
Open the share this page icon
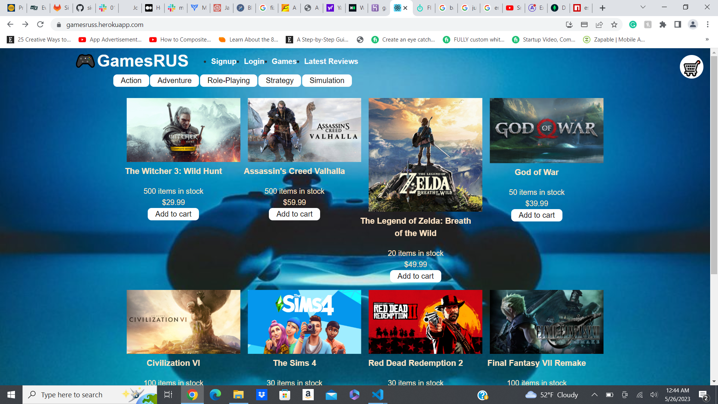click(x=599, y=25)
